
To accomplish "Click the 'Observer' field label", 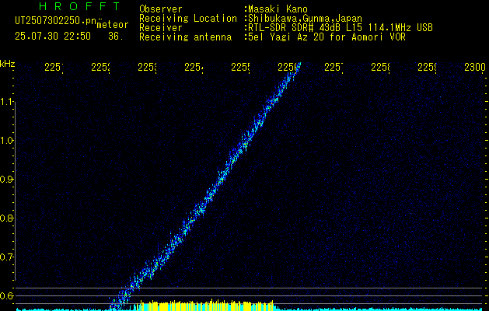I will 161,9.
